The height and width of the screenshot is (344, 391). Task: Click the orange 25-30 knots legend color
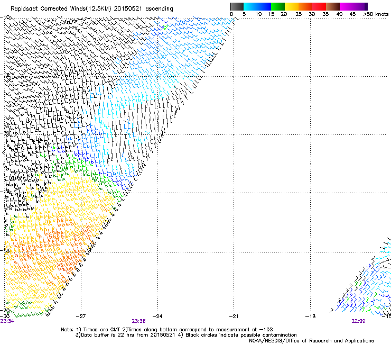click(x=305, y=6)
